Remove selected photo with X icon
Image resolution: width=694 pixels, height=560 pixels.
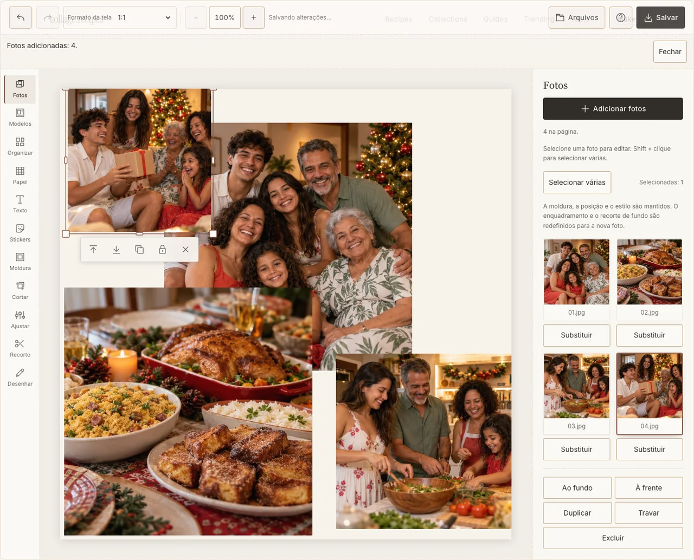[185, 250]
